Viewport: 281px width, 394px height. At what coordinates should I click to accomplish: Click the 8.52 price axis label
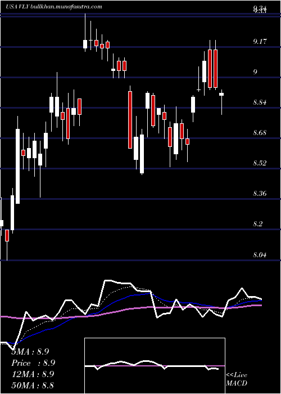pos(260,163)
